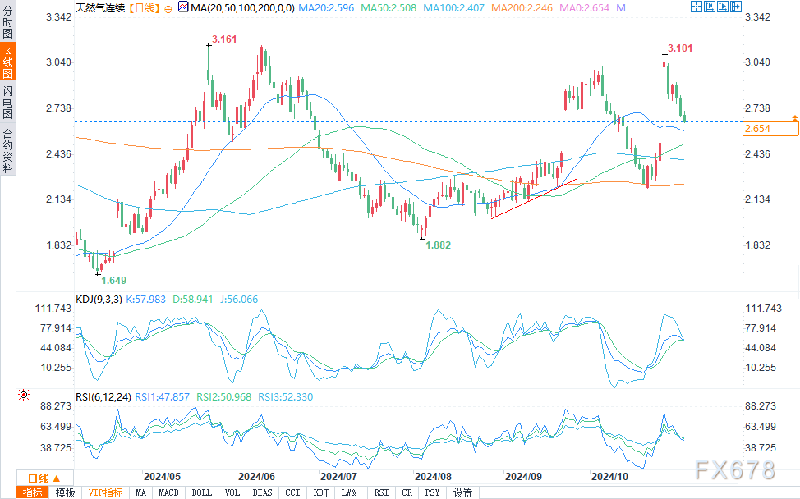Viewport: 800px width, 499px height.
Task: Select the K线图 side tab
Action: pyautogui.click(x=7, y=62)
